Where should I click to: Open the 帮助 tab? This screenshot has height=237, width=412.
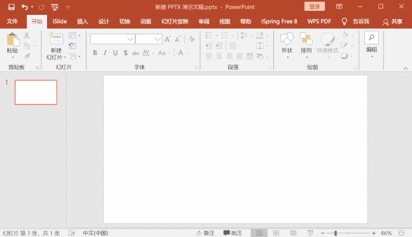point(246,21)
